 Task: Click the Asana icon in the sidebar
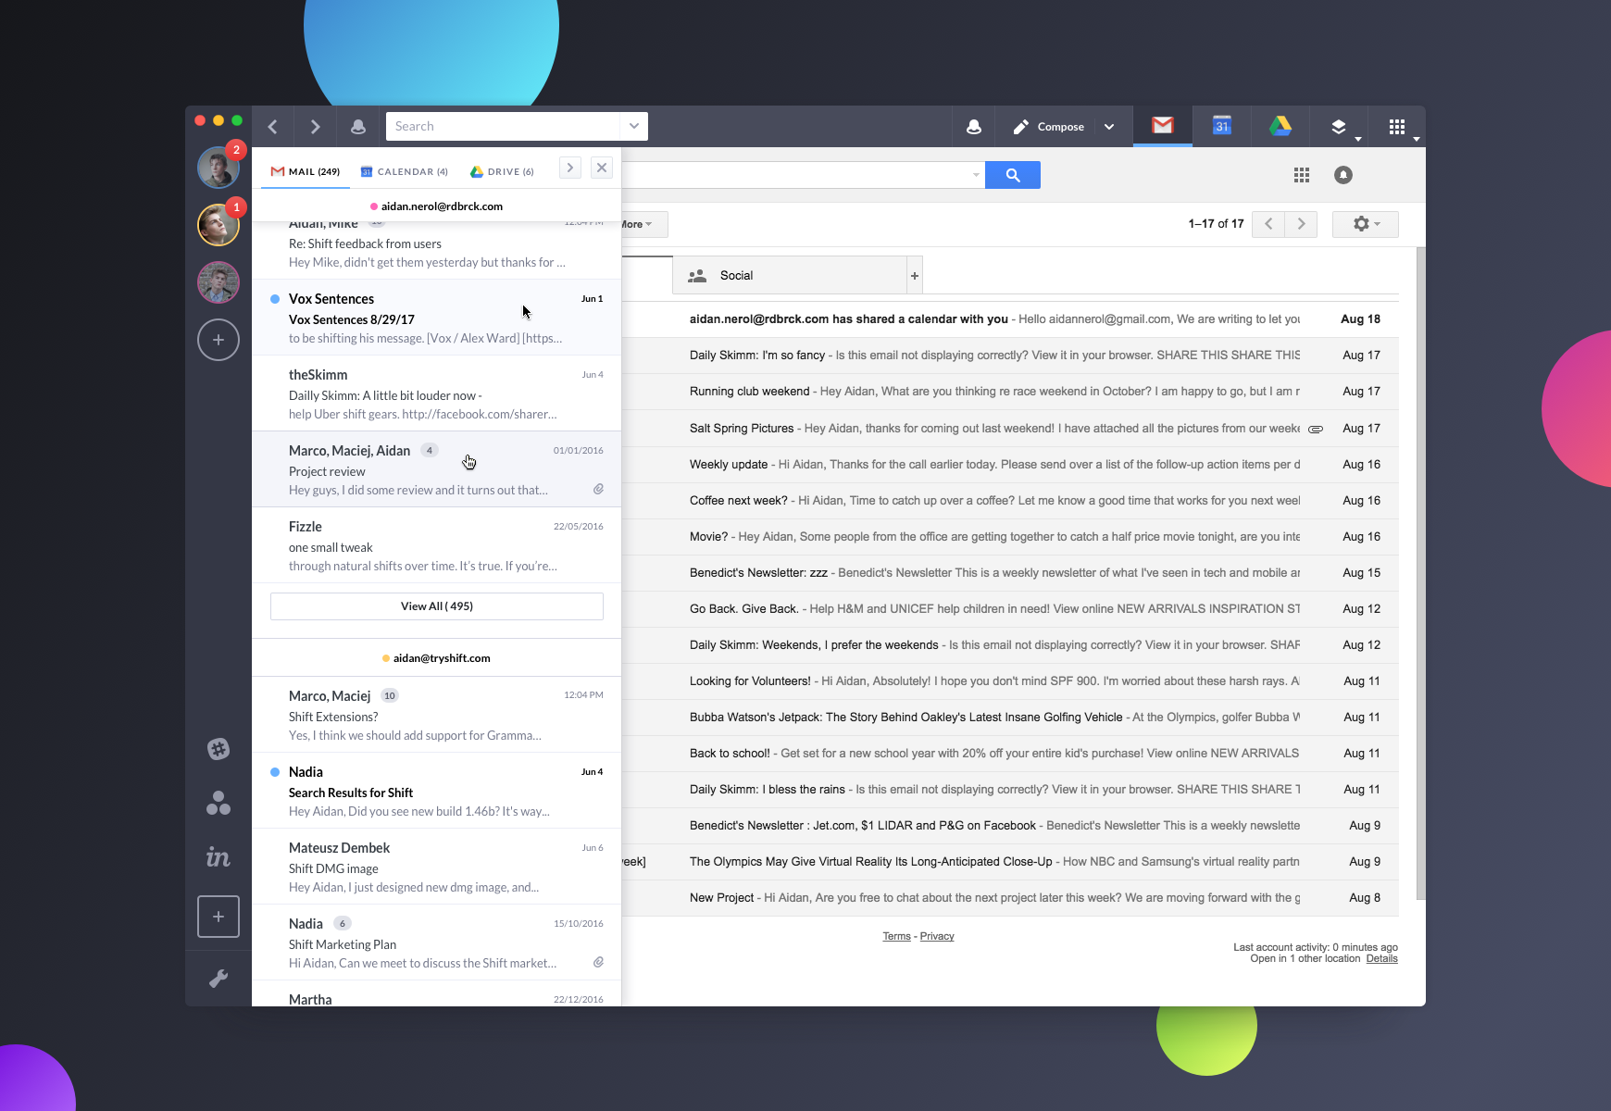click(218, 804)
